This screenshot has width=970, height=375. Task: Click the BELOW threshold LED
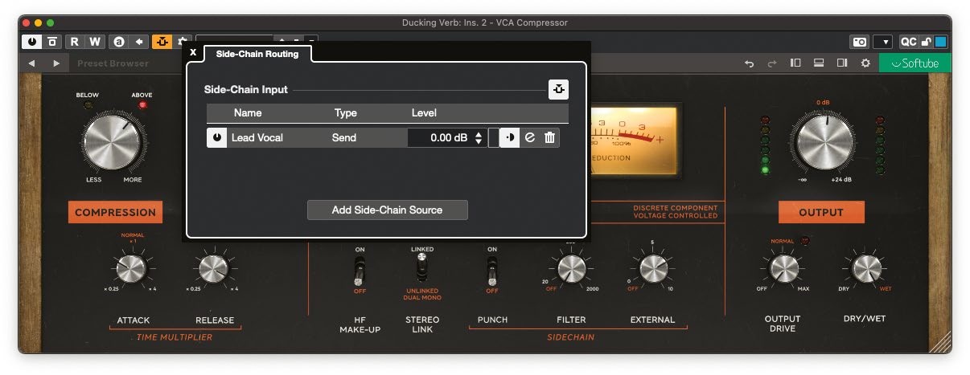(88, 105)
